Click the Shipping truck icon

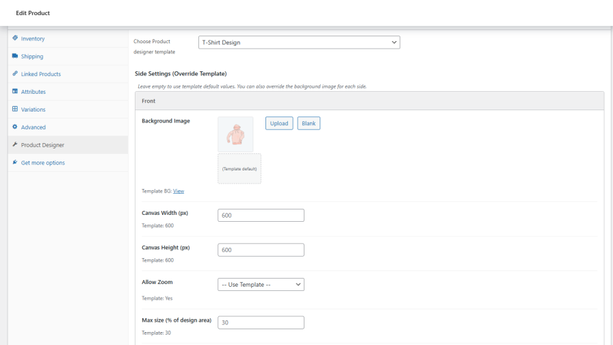pyautogui.click(x=15, y=56)
